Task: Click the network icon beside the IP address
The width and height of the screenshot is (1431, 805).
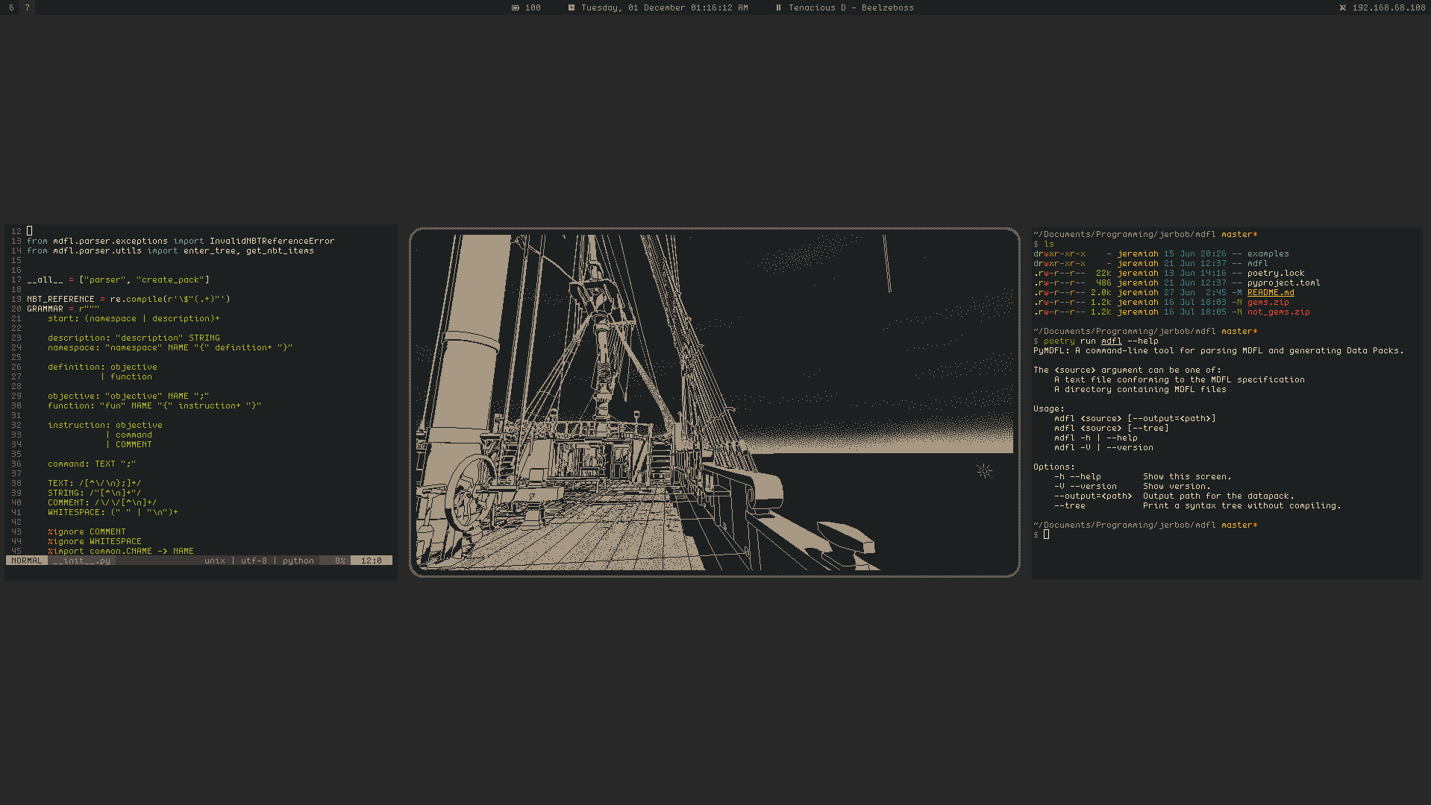Action: tap(1342, 7)
